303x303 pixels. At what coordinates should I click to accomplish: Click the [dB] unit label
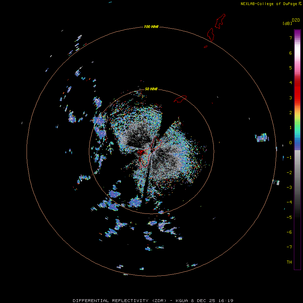tap(288, 23)
